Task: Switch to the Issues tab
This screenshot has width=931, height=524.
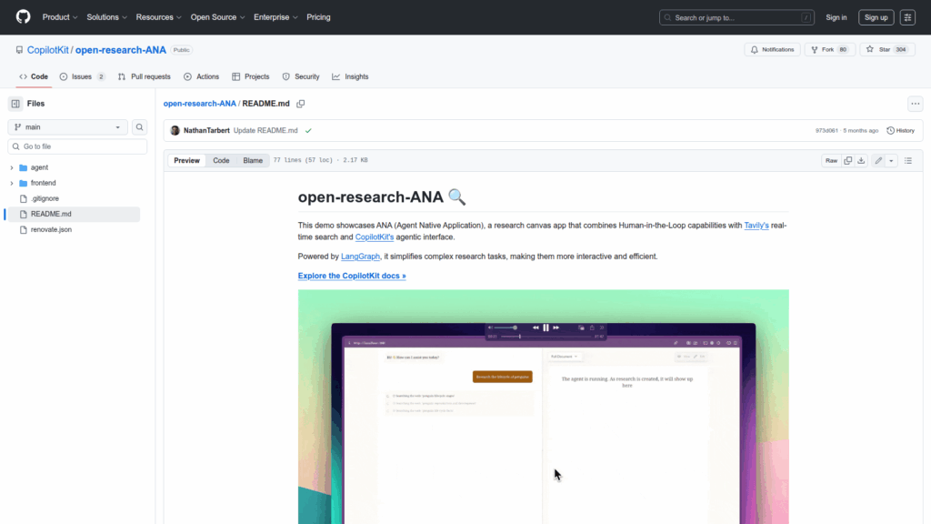Action: [x=83, y=76]
